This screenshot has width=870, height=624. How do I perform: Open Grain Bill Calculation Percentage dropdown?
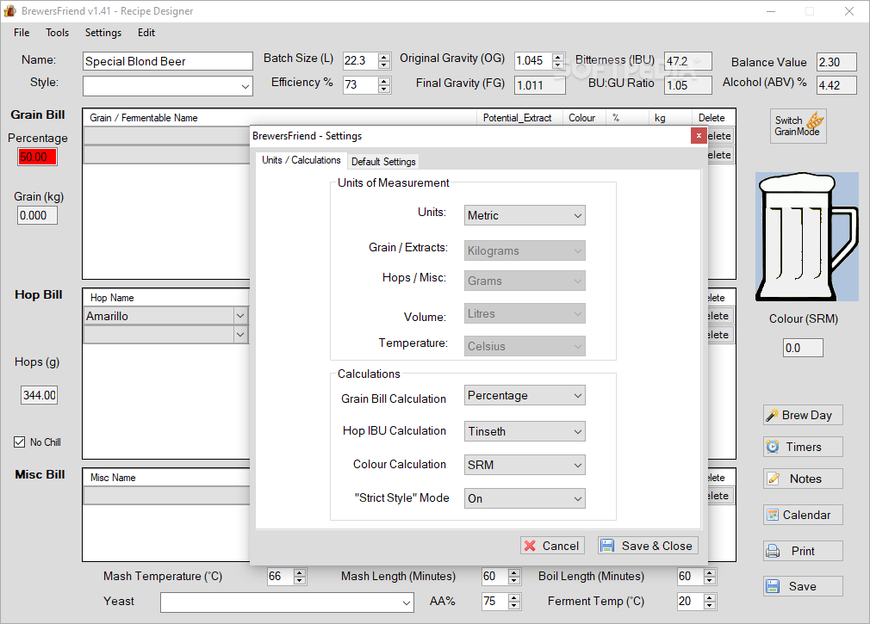click(525, 395)
